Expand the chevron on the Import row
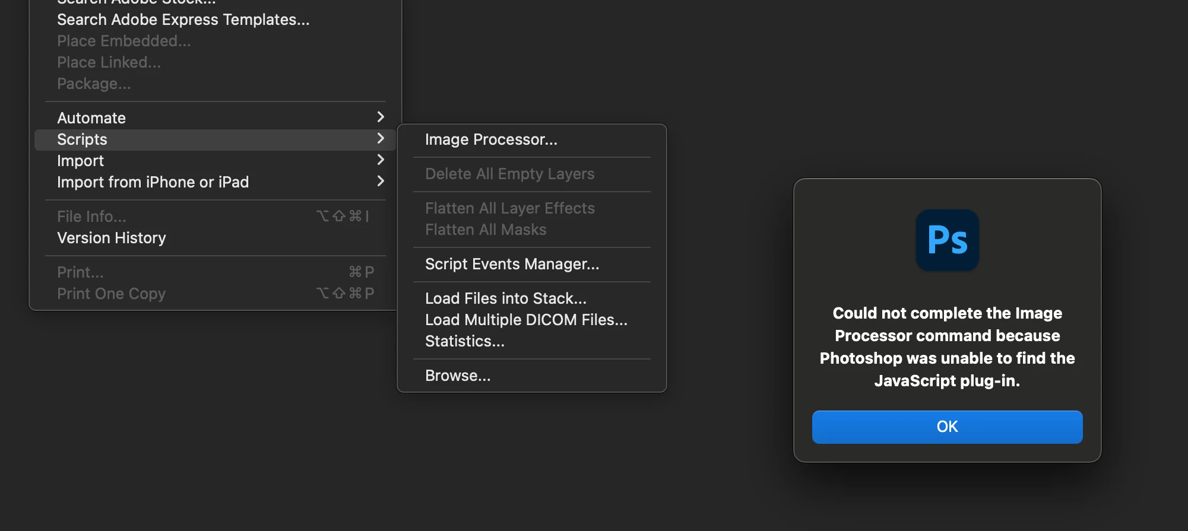Image resolution: width=1188 pixels, height=531 pixels. (381, 160)
